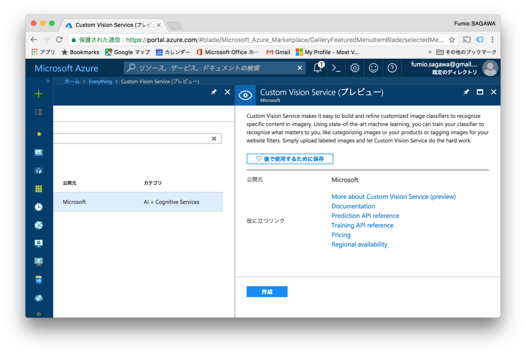This screenshot has height=354, width=526.
Task: Open the Google マップ bookmark
Action: tap(127, 52)
